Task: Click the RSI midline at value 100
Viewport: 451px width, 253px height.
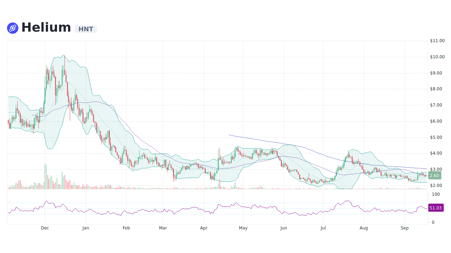Action: pyautogui.click(x=435, y=194)
